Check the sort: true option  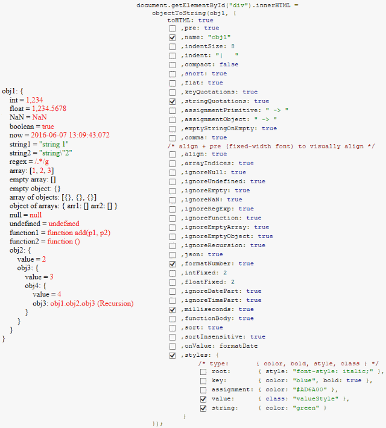pyautogui.click(x=172, y=328)
